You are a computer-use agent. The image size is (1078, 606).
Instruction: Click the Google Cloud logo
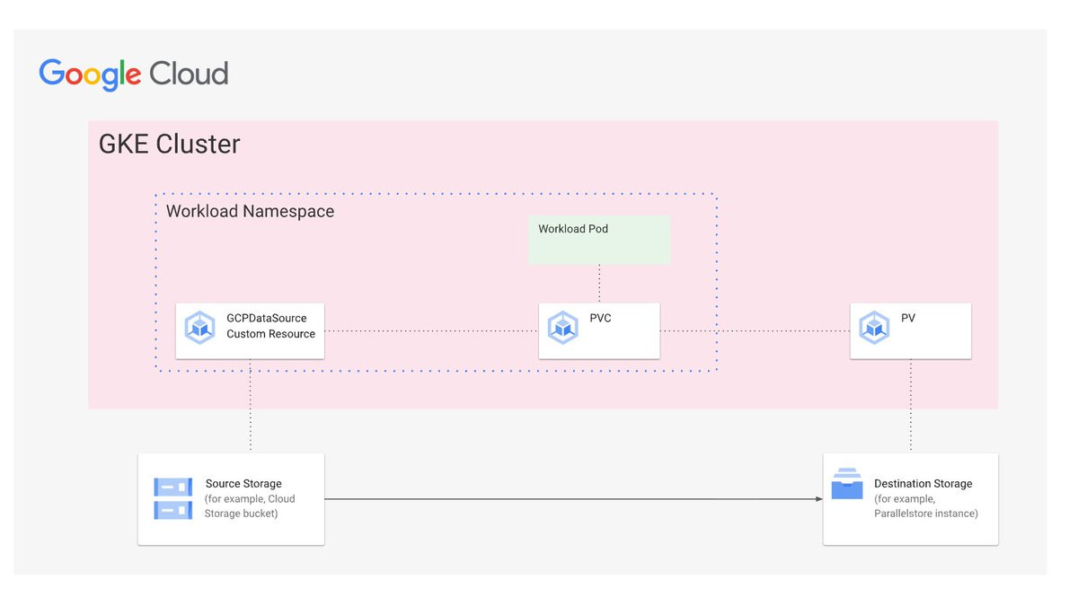point(134,74)
